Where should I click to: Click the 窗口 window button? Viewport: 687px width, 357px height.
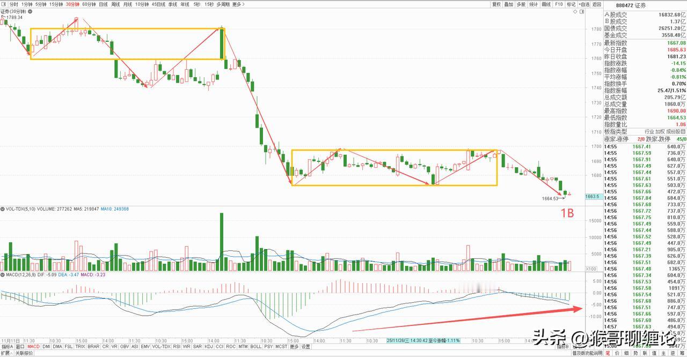pyautogui.click(x=20, y=347)
